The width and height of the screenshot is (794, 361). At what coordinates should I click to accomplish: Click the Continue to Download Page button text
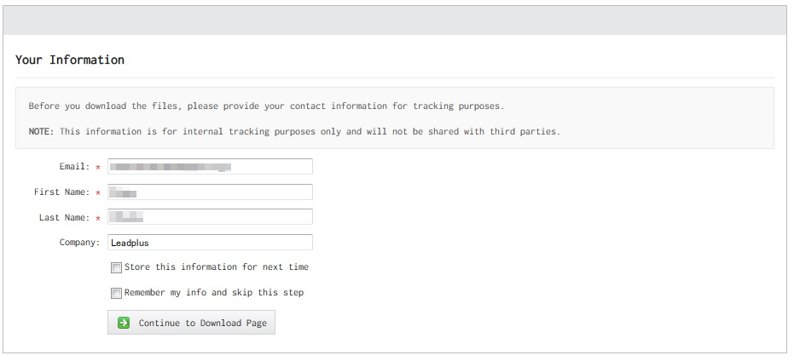click(x=203, y=323)
